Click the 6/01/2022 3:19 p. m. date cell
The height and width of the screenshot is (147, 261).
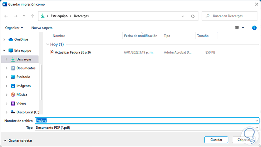139,52
